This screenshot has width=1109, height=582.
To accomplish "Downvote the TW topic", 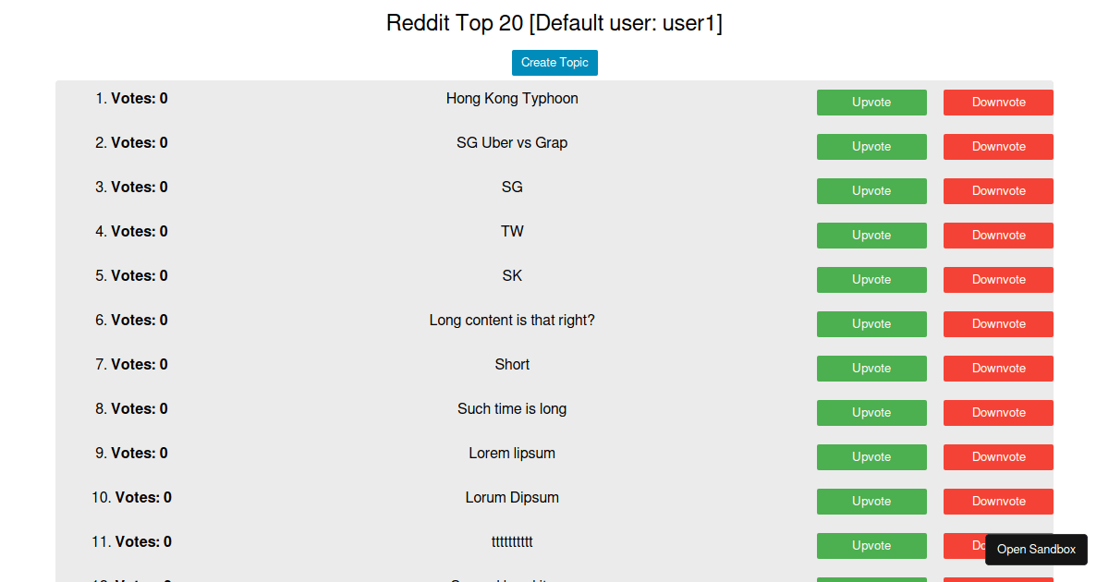I will 997,236.
